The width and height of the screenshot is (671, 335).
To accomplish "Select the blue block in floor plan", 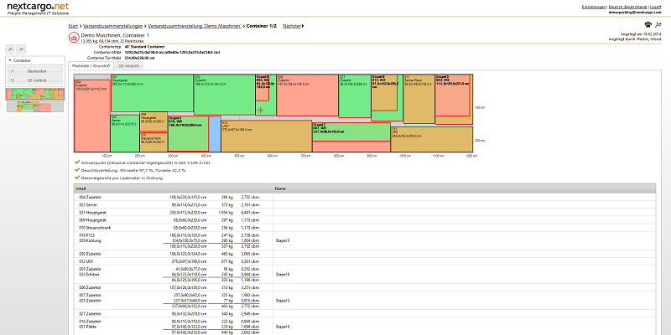I will 215,134.
